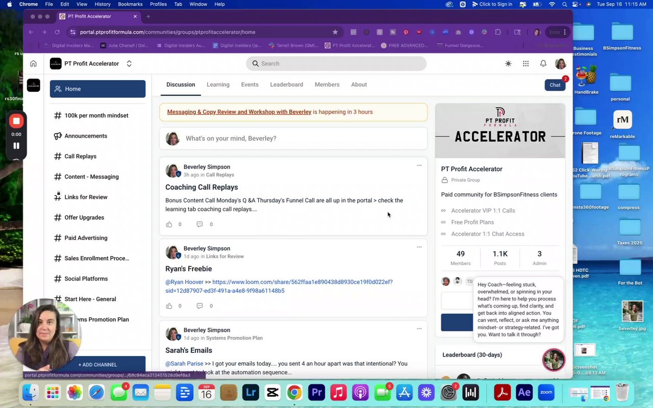Click the Add Channel button

point(97,364)
